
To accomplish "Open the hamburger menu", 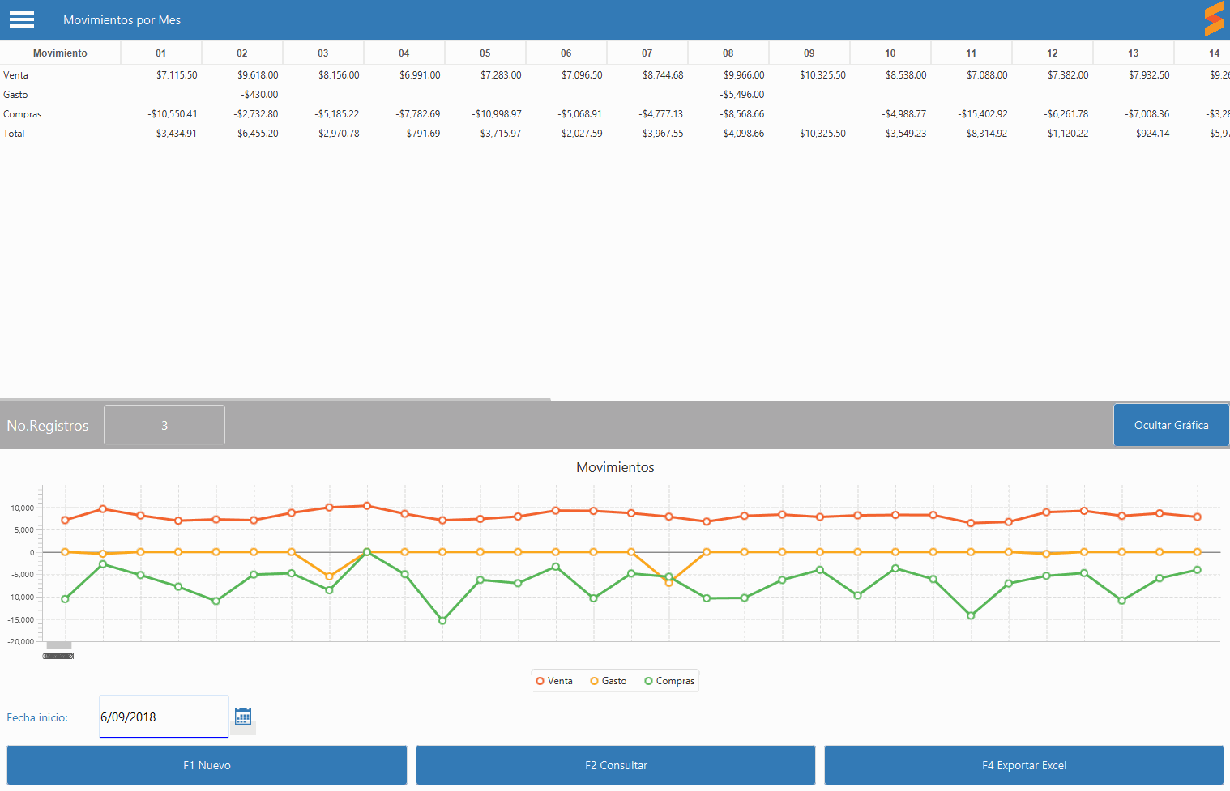I will tap(22, 19).
